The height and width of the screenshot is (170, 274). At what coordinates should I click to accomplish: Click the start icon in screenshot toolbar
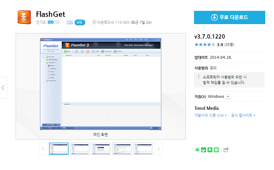coord(77,51)
